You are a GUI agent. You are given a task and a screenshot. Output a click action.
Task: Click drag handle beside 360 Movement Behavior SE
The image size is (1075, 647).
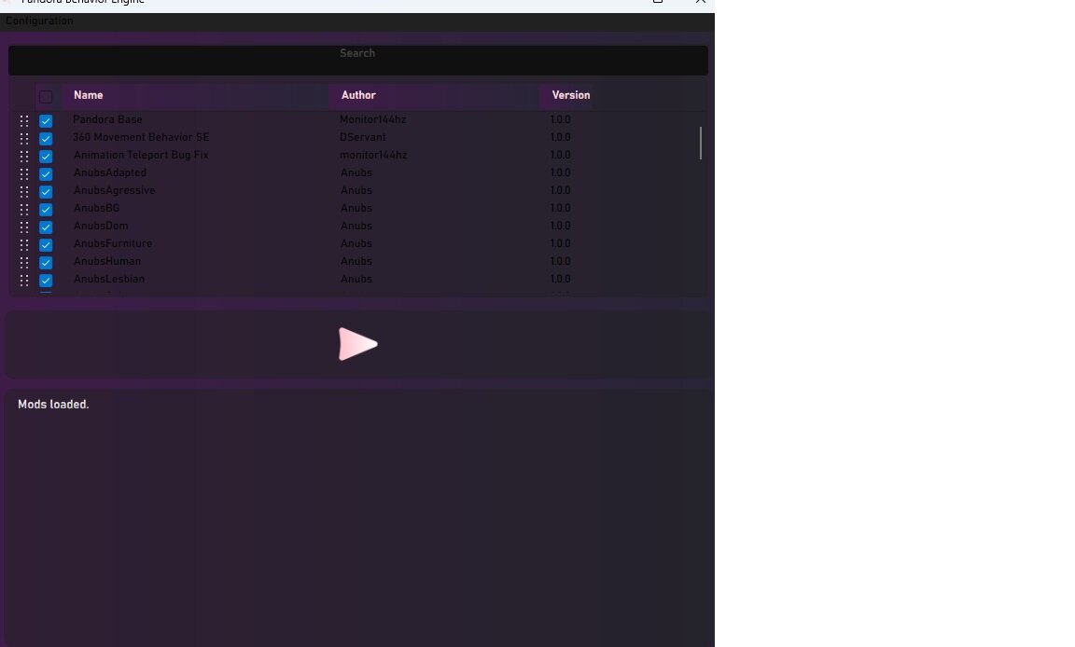pos(24,139)
